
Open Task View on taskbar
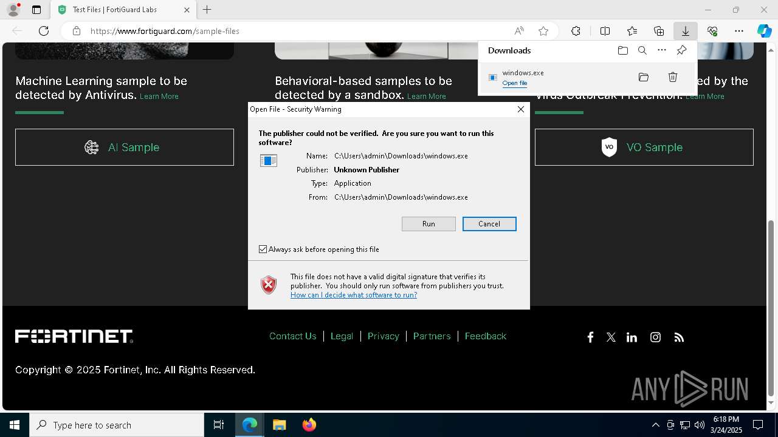coord(219,425)
